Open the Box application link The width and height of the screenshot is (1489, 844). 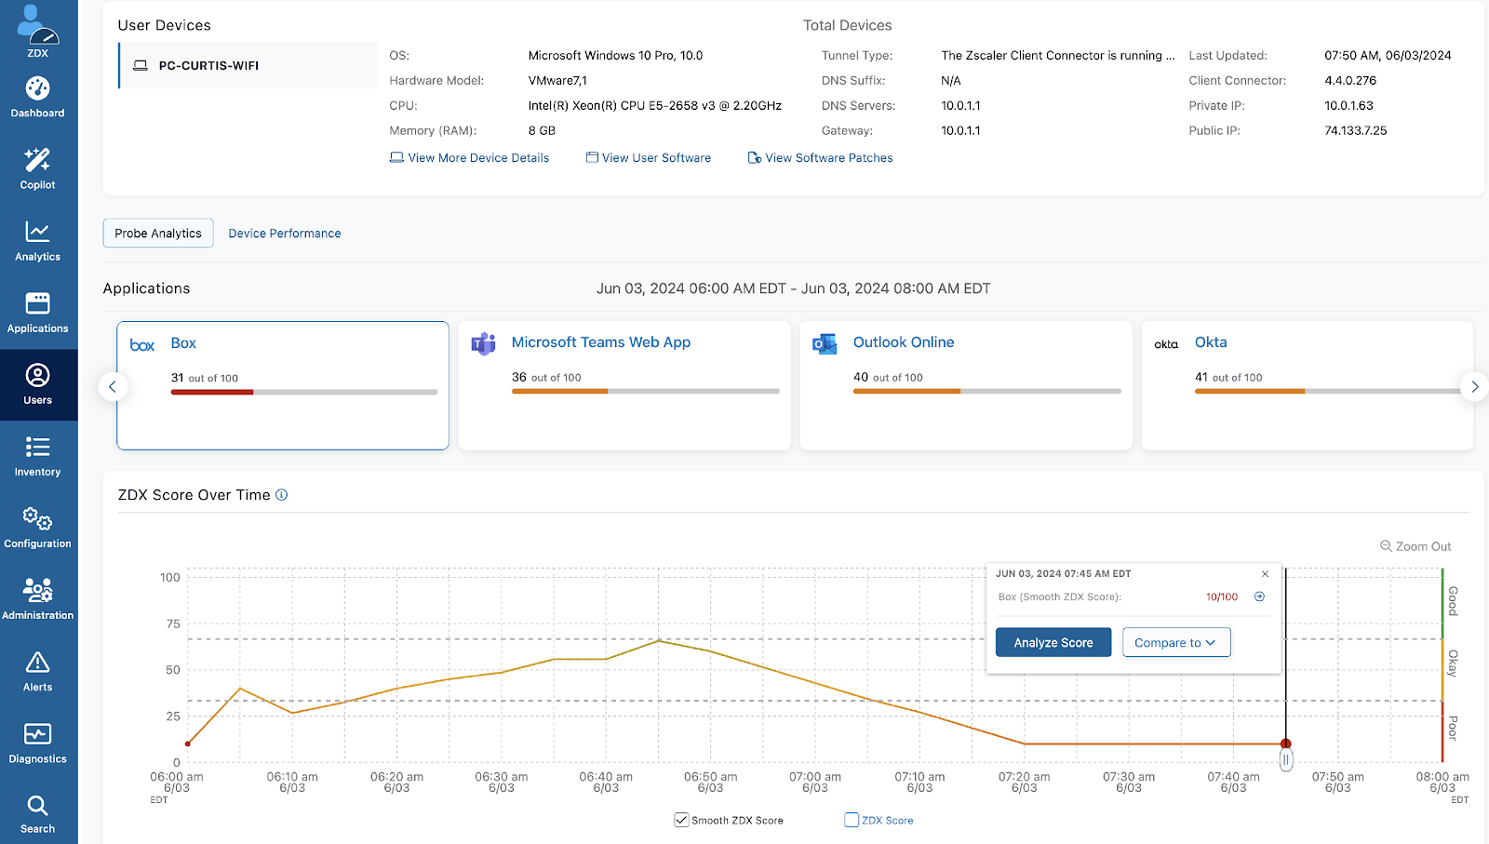(x=183, y=343)
